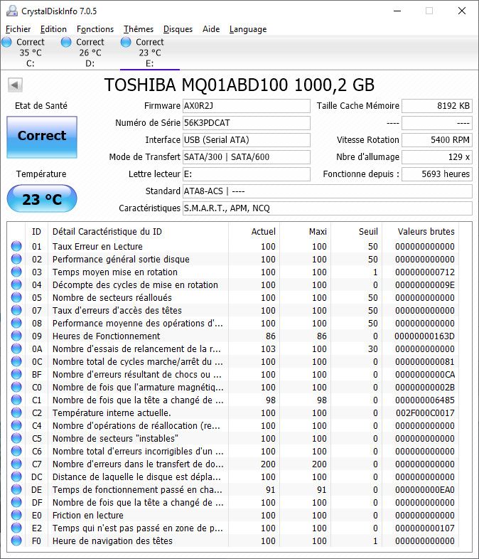The width and height of the screenshot is (479, 559).
Task: Click the Caractéristiques field S.M.A.R.T., APM, NCQ
Action: [x=328, y=208]
